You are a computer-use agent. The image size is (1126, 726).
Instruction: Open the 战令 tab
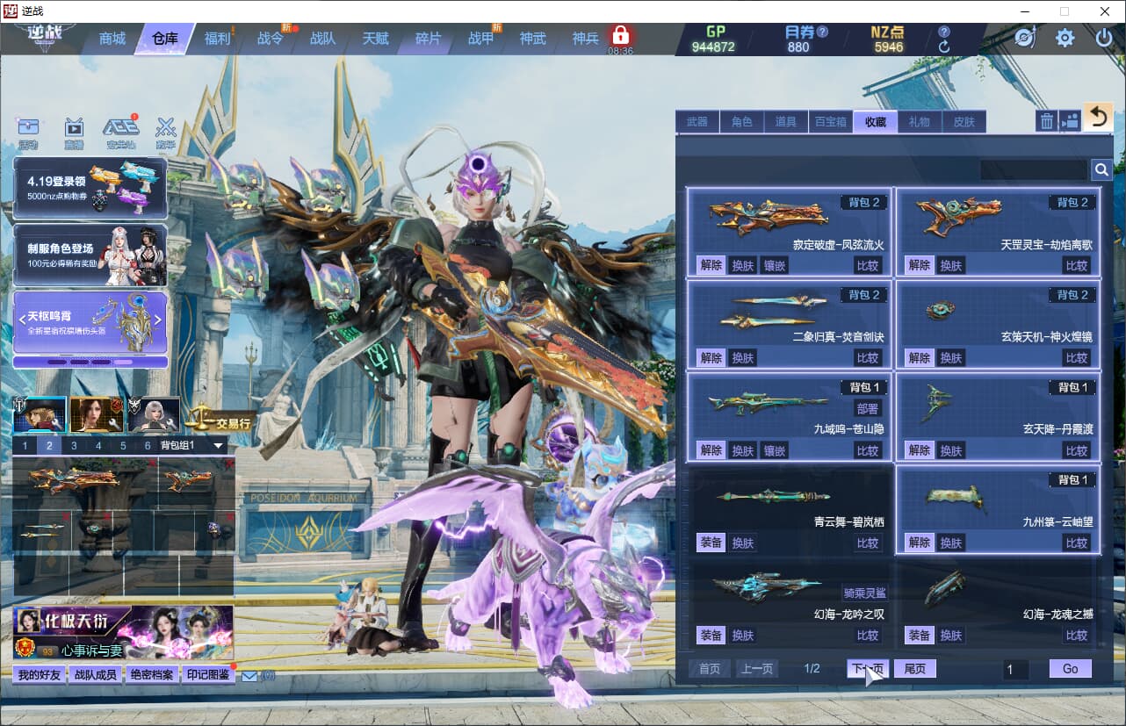[271, 39]
